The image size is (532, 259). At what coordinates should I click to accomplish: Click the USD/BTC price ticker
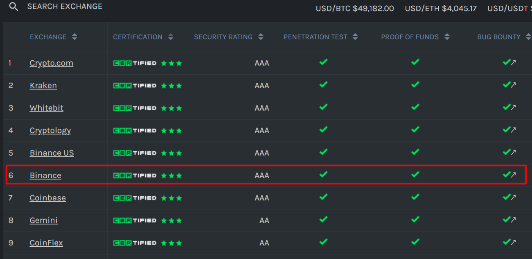(x=354, y=8)
